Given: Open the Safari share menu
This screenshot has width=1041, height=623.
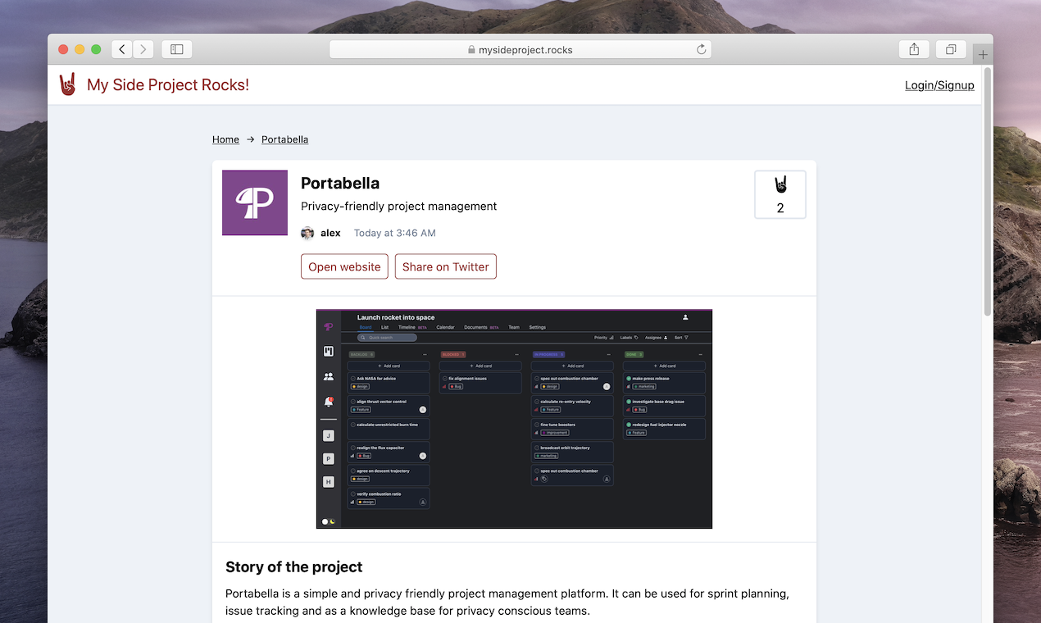Looking at the screenshot, I should coord(914,49).
